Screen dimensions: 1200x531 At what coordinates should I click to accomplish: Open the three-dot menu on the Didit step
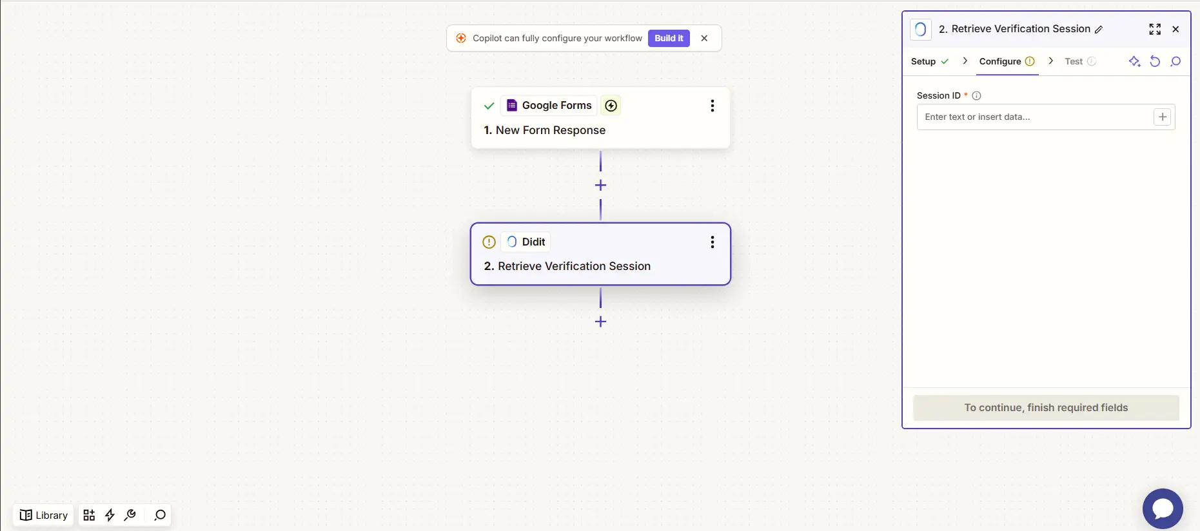click(x=713, y=242)
